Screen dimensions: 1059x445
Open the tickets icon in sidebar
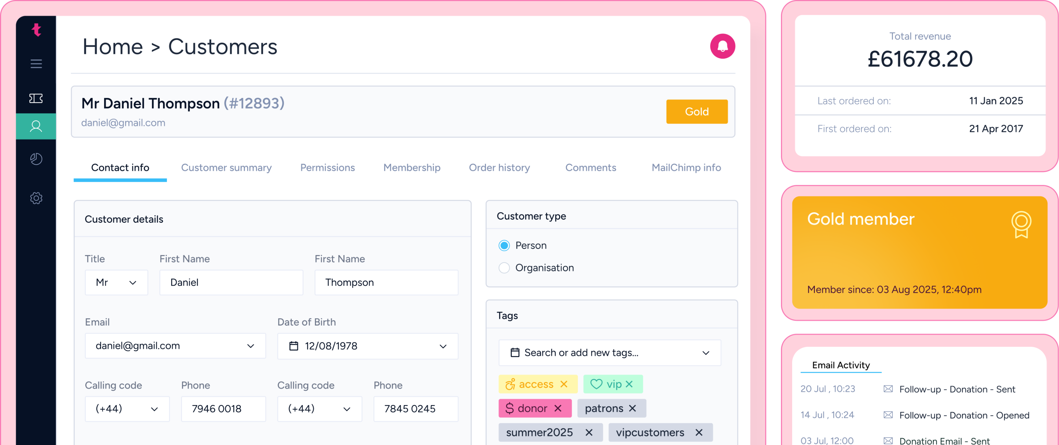tap(36, 98)
